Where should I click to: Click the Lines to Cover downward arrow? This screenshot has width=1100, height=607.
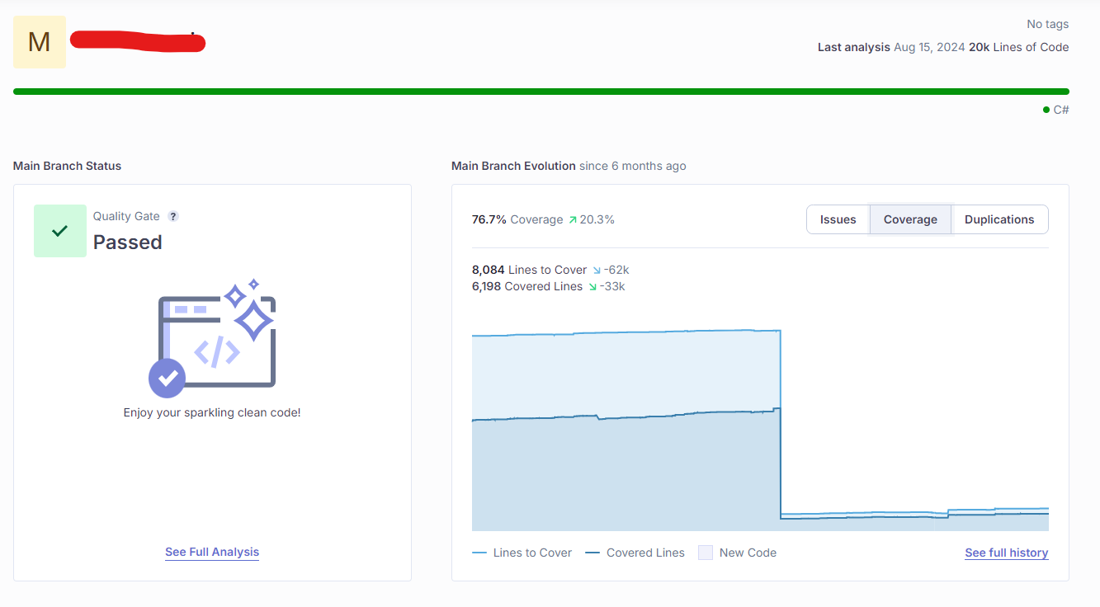597,271
